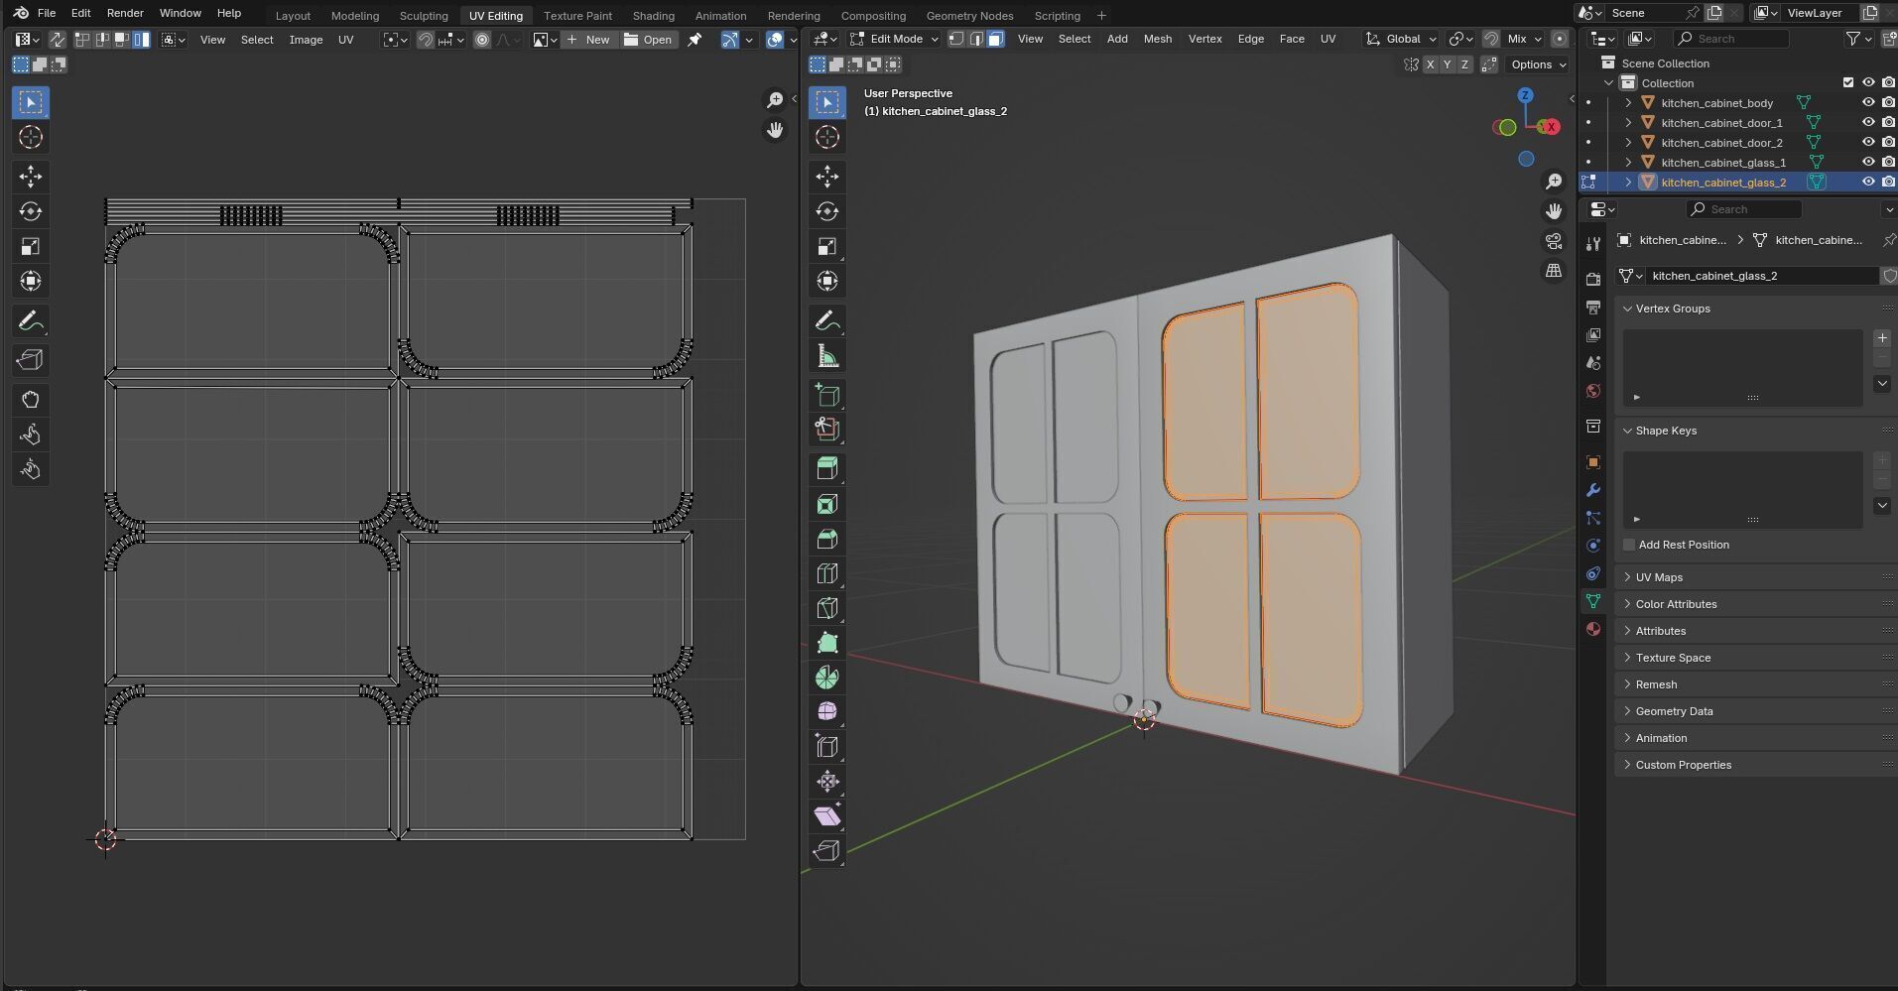
Task: Select the Move tool in UV editor
Action: (31, 177)
